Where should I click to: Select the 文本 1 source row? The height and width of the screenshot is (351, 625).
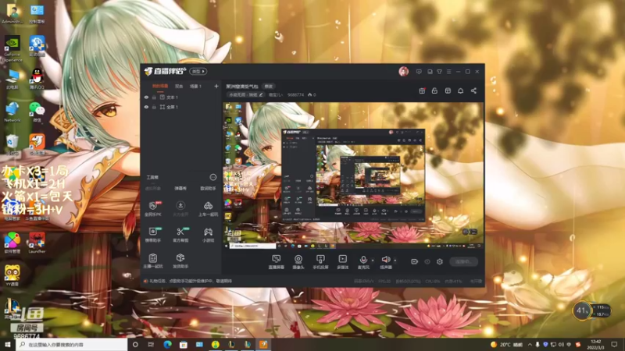181,97
